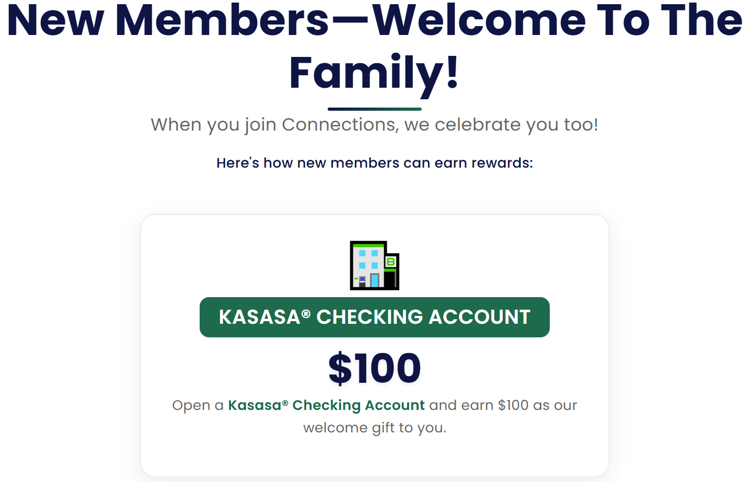
Task: Click the "welcome gift to you." line
Action: (374, 428)
